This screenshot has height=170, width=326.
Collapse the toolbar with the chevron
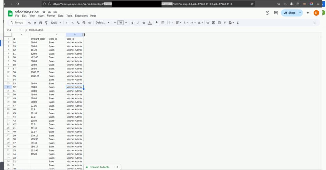coord(315,23)
